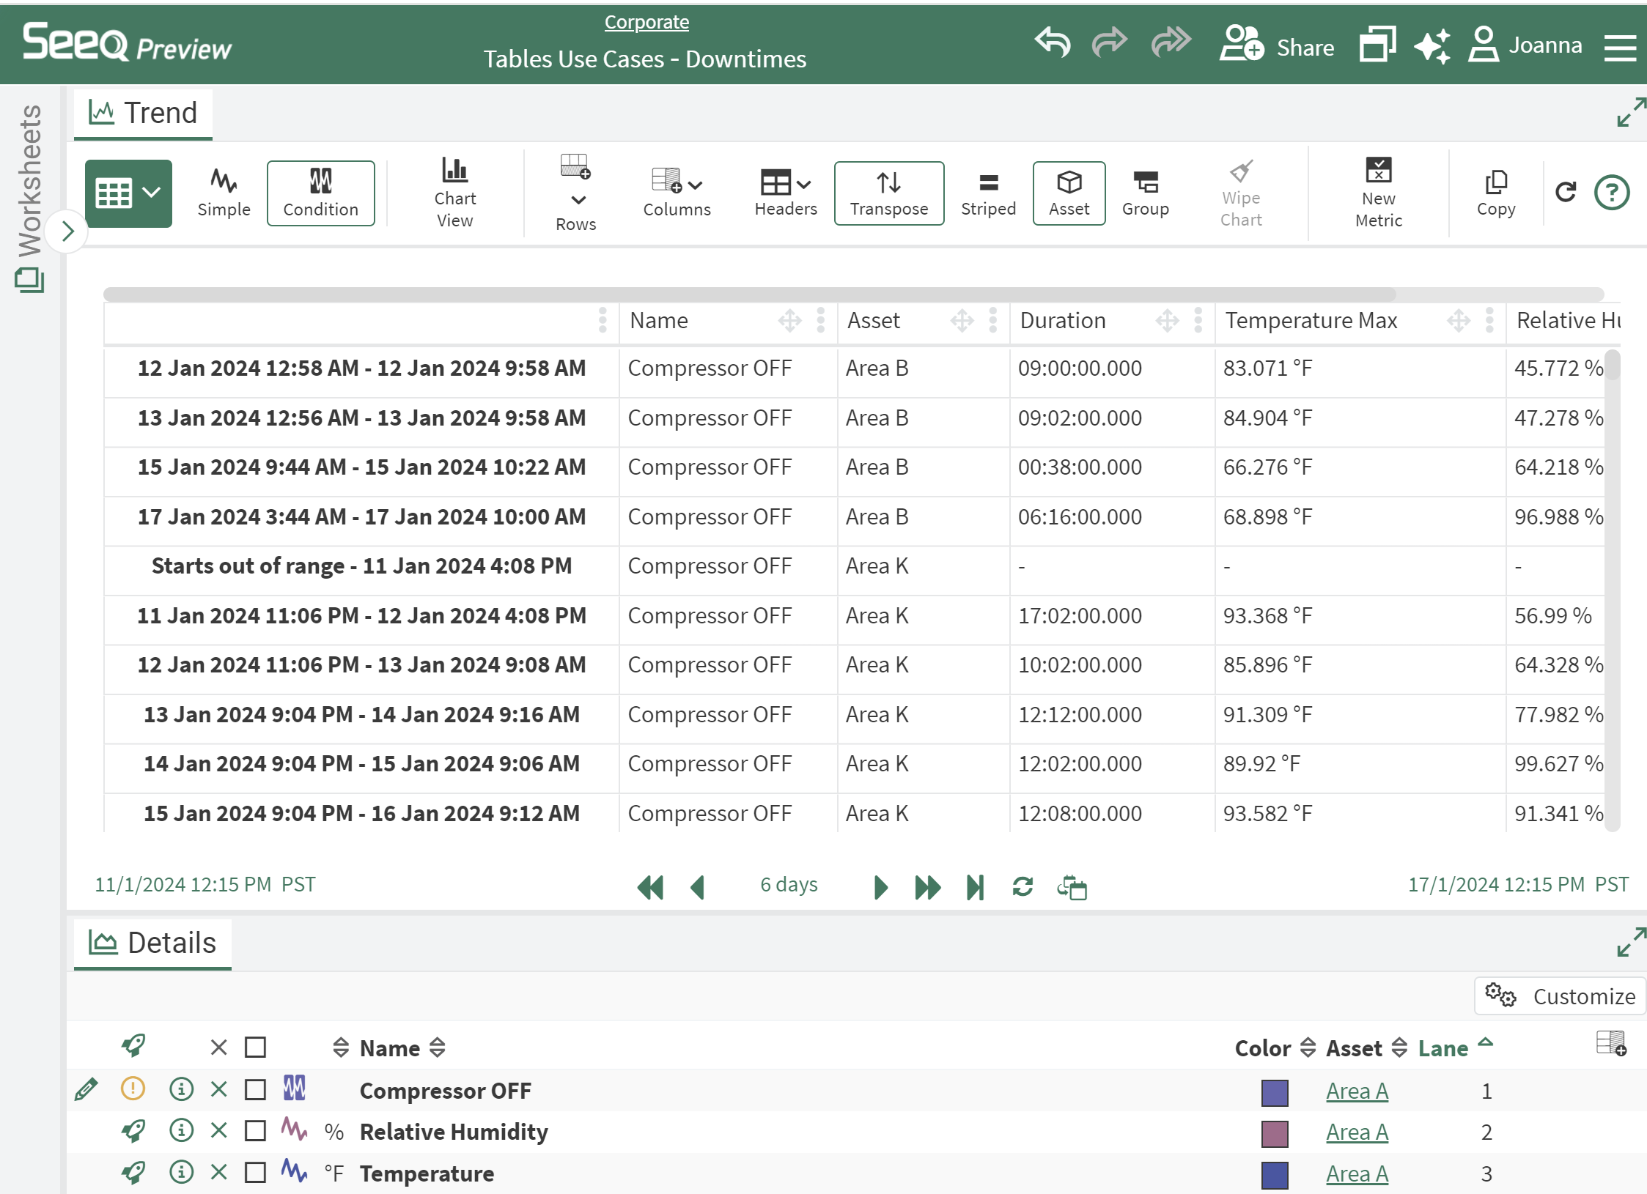Toggle the Asset option
1647x1194 pixels.
(1069, 193)
